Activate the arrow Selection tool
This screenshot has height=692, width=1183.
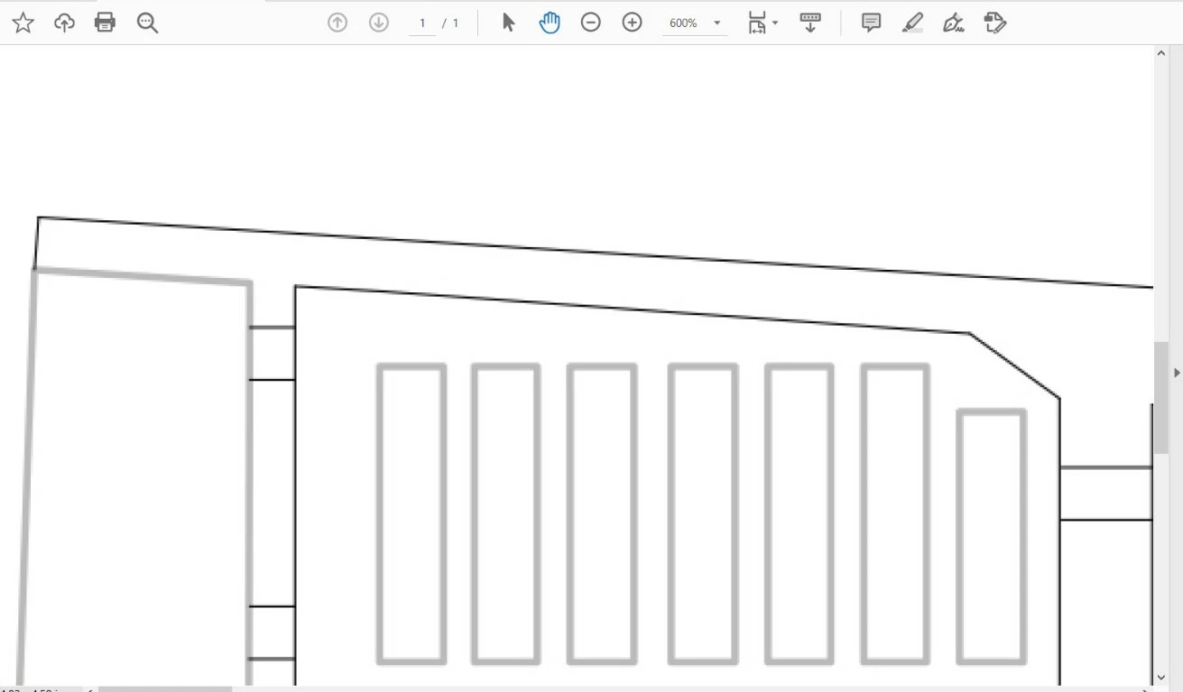click(x=508, y=23)
